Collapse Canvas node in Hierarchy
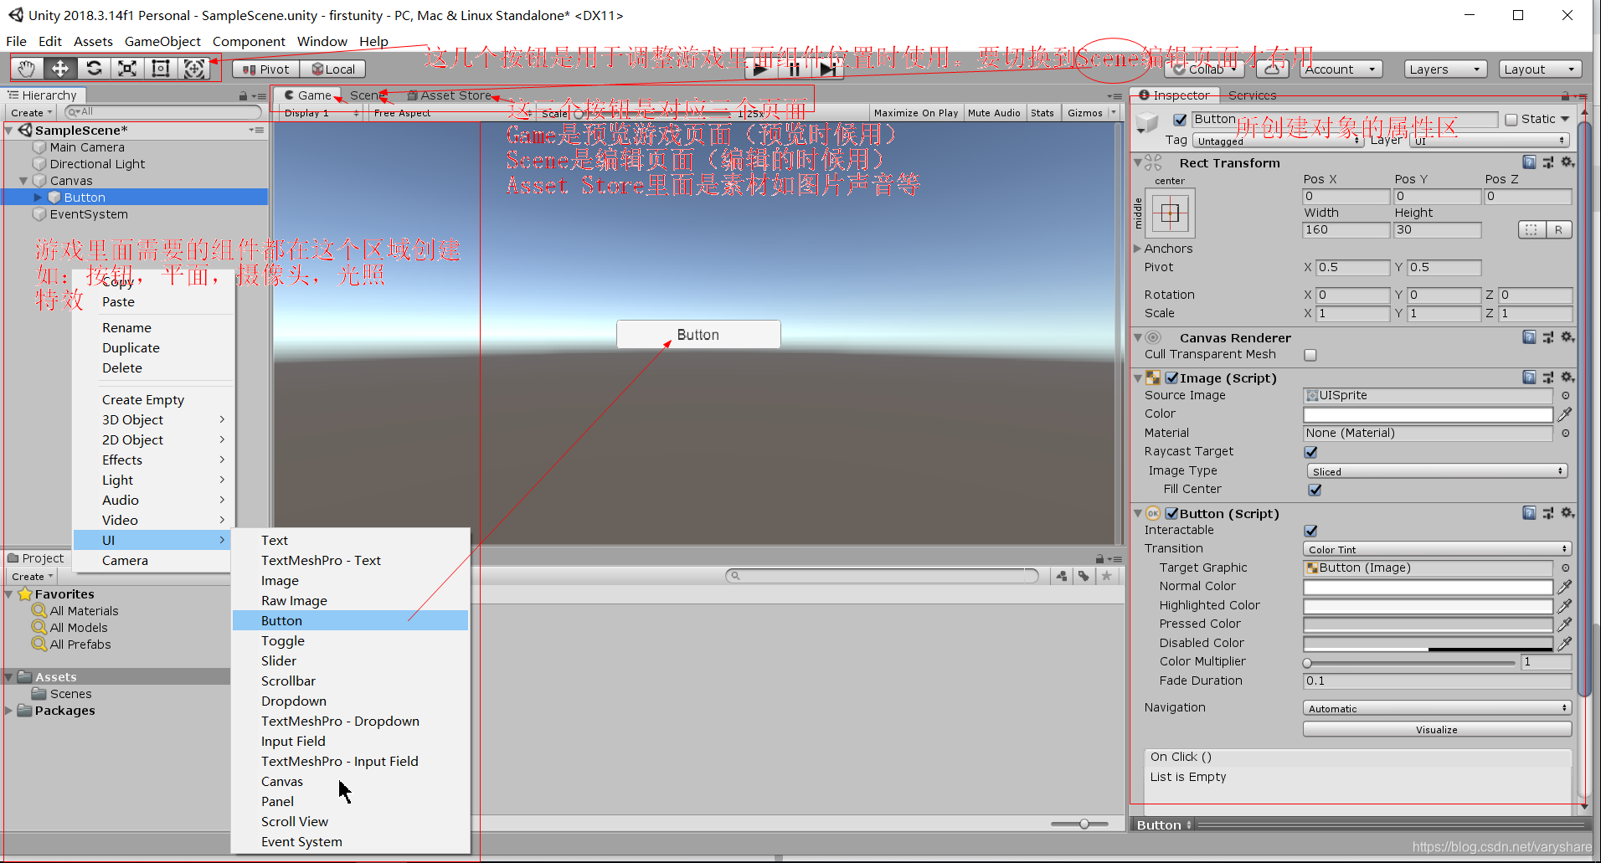Screen dimensions: 1601x863 tap(23, 181)
